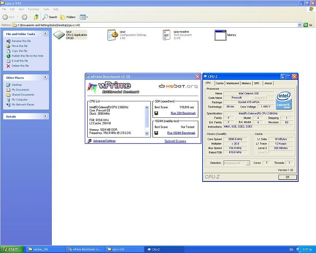Click the Windows Start button
This screenshot has width=316, height=253.
point(12,249)
